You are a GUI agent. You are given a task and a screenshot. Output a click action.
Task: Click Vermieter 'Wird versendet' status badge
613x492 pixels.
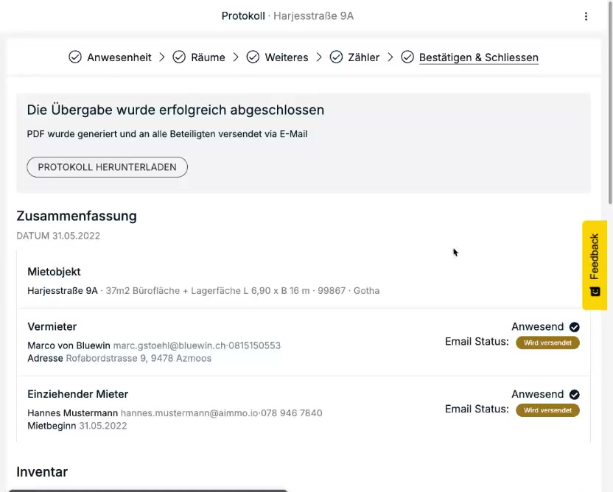click(x=547, y=342)
